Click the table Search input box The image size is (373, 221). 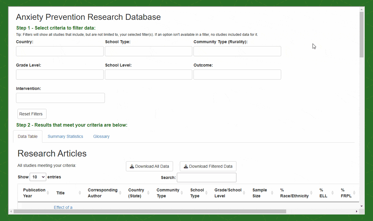[206, 178]
